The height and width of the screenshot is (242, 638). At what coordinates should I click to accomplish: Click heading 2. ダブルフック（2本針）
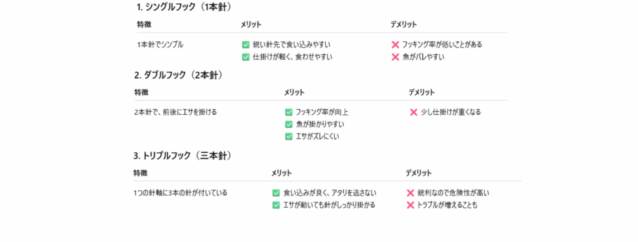pyautogui.click(x=179, y=75)
